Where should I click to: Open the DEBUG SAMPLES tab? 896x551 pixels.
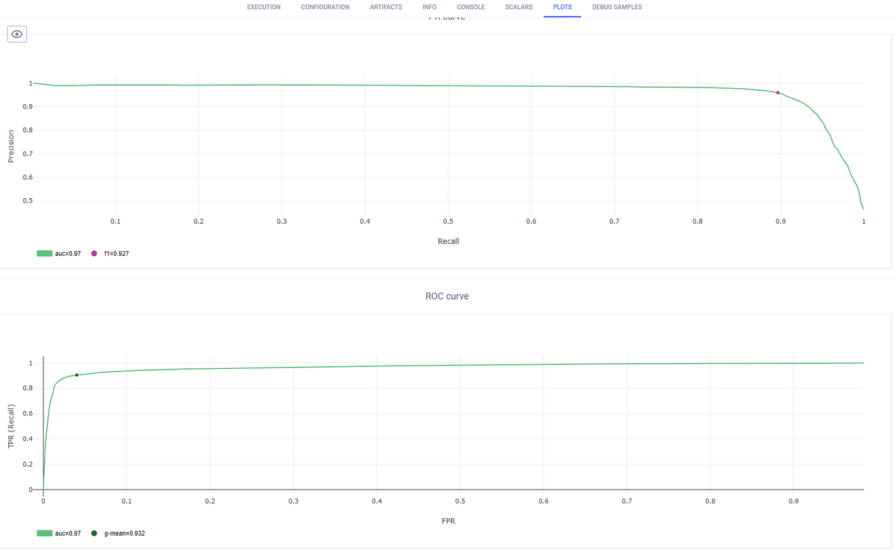click(617, 7)
